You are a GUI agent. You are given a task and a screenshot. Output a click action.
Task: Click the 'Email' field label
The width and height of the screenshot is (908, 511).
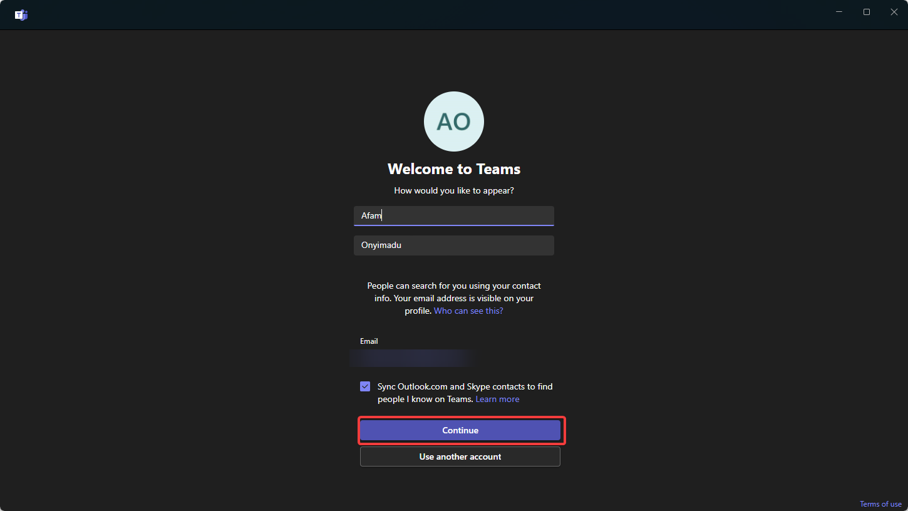369,341
